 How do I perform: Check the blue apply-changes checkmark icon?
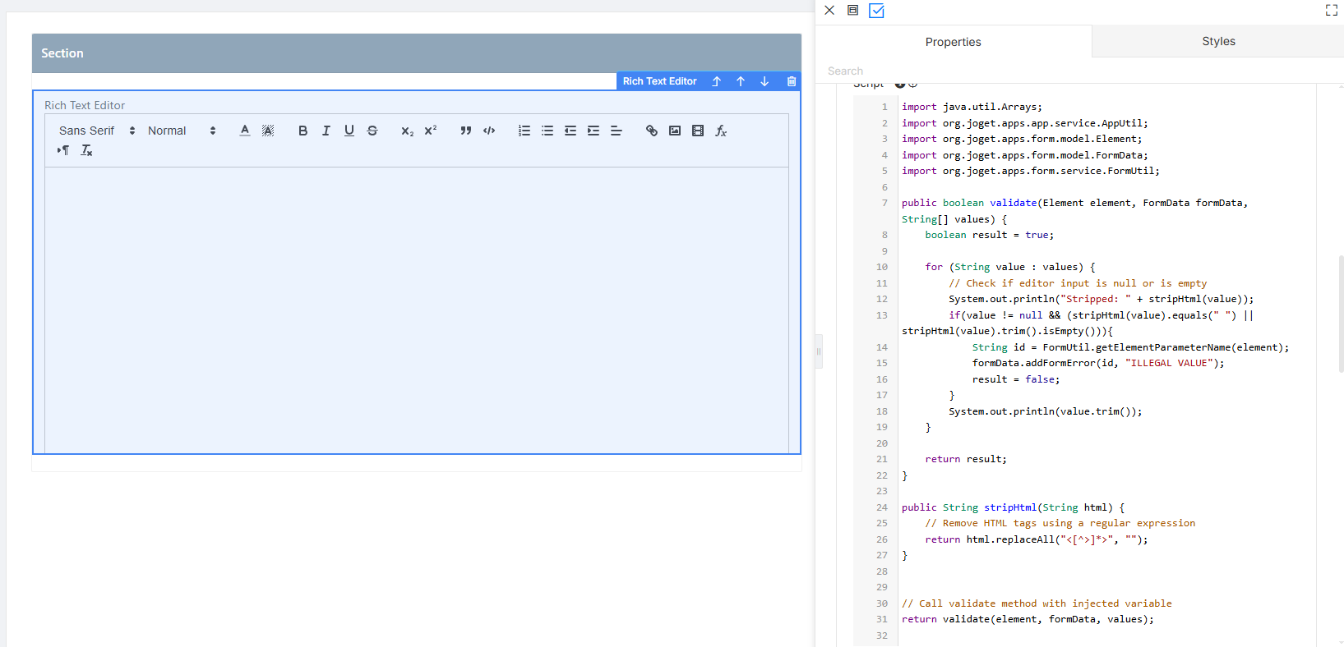click(876, 11)
